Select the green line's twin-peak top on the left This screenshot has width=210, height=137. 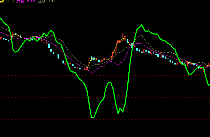(51, 31)
